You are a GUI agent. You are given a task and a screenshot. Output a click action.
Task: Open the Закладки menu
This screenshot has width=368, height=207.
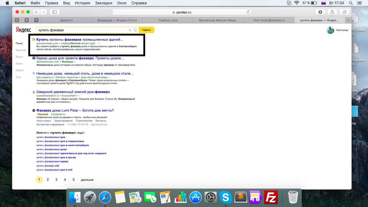click(104, 3)
